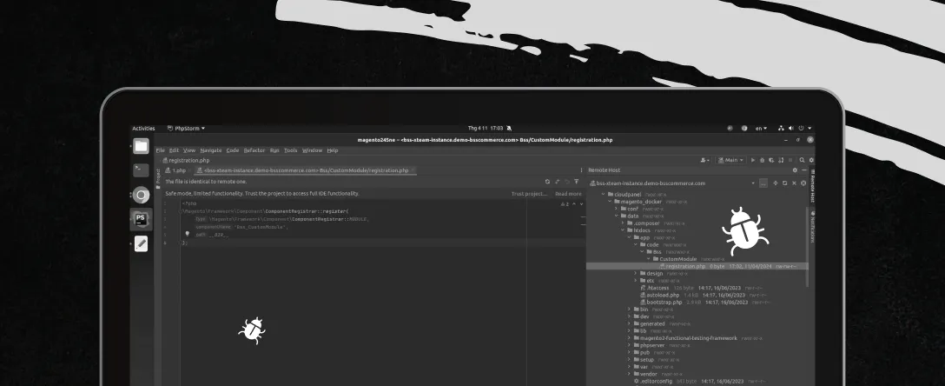Open the text editor dock icon

point(141,243)
